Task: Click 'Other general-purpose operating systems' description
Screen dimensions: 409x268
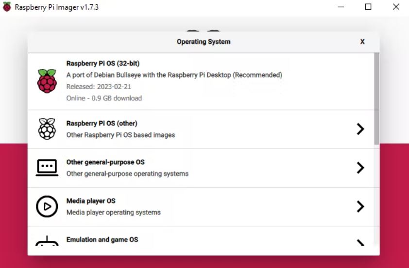Action: 127,174
